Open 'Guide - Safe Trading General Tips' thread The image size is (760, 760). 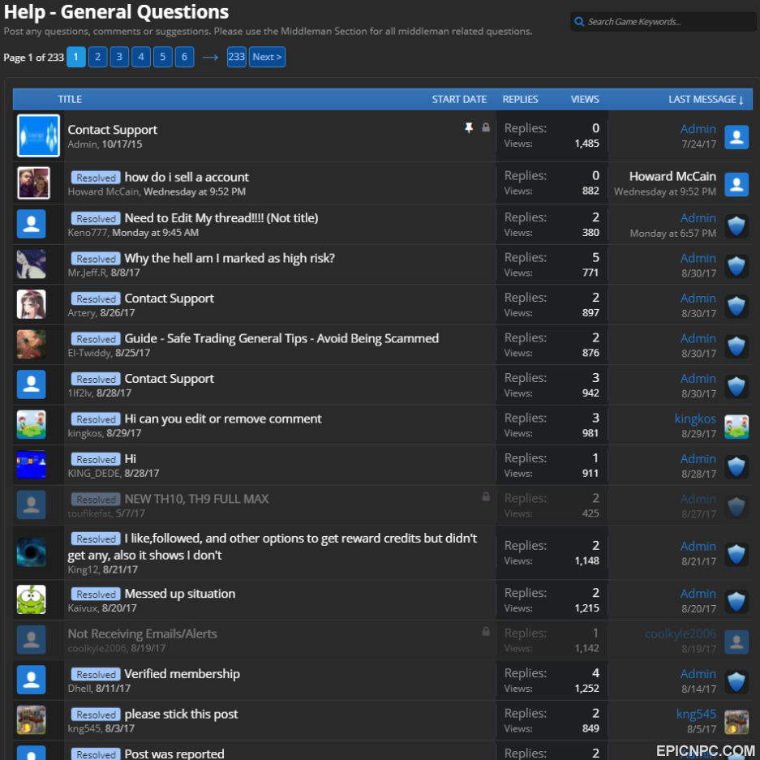pos(281,339)
